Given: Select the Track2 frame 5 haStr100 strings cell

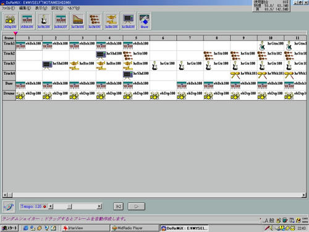Looking at the screenshot, I should point(136,56).
